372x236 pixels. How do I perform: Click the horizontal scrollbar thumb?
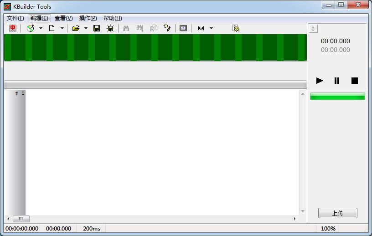(21, 219)
